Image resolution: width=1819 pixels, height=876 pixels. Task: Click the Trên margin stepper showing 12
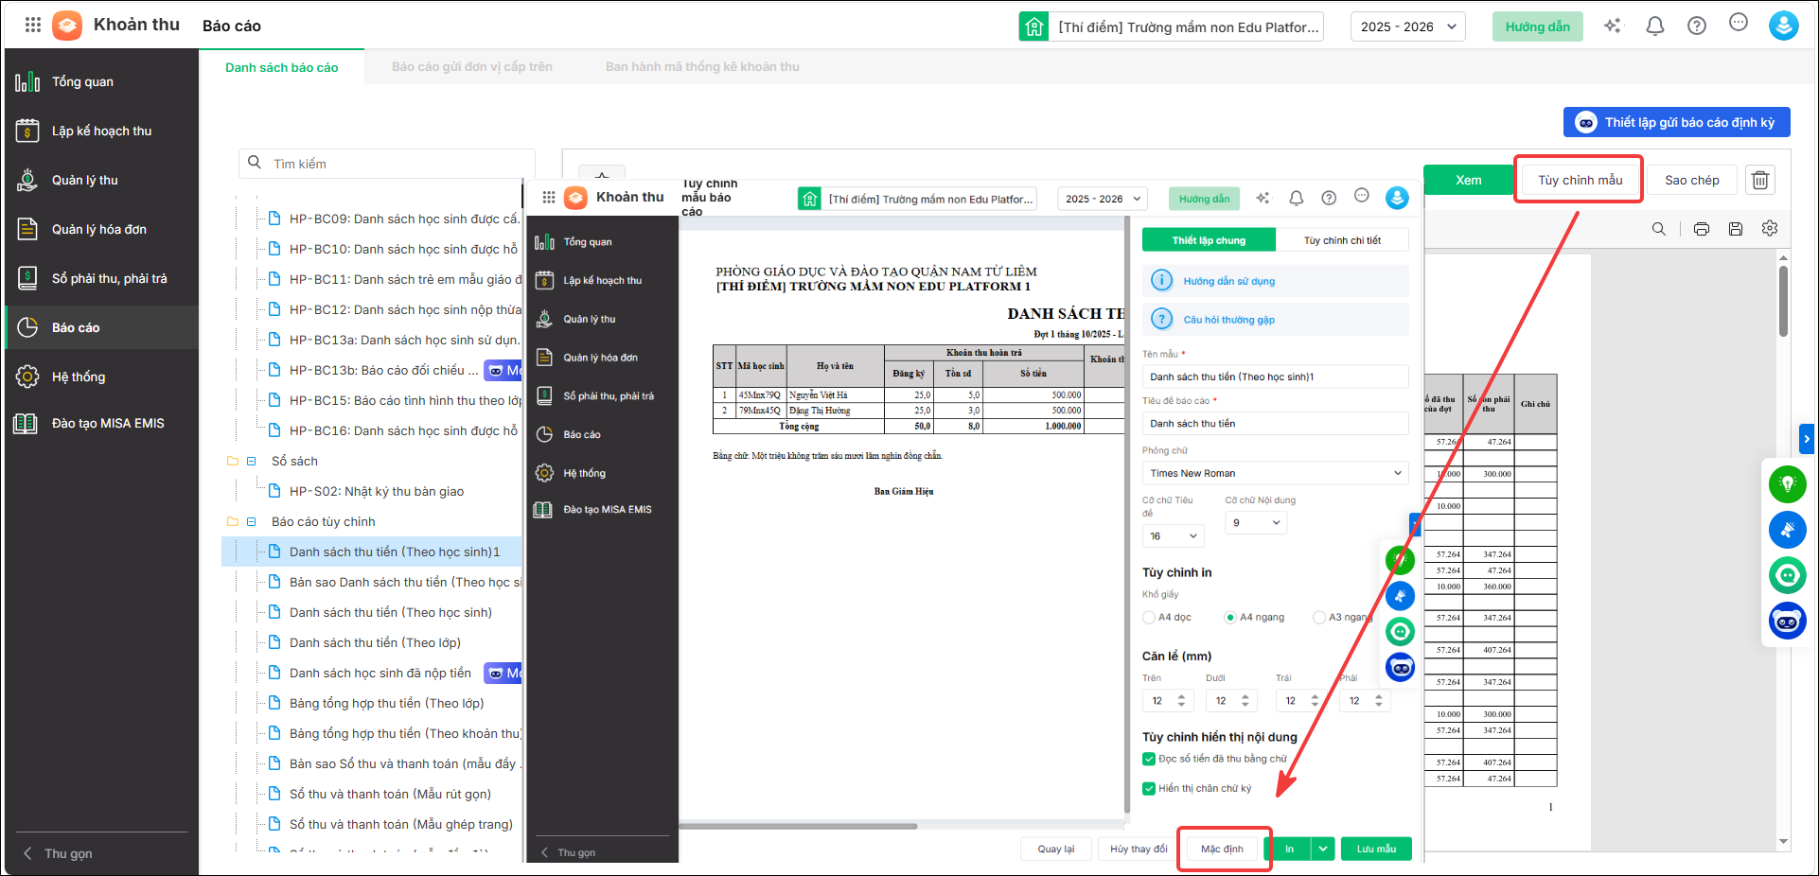point(1168,700)
